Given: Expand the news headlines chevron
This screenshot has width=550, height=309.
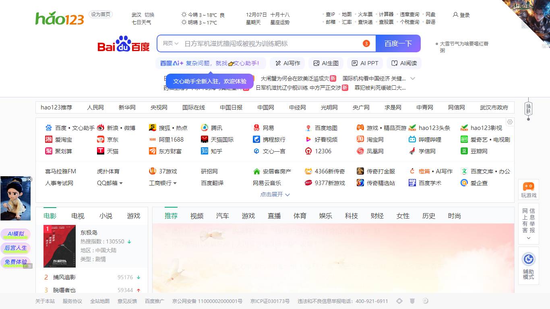Looking at the screenshot, I should 413,78.
